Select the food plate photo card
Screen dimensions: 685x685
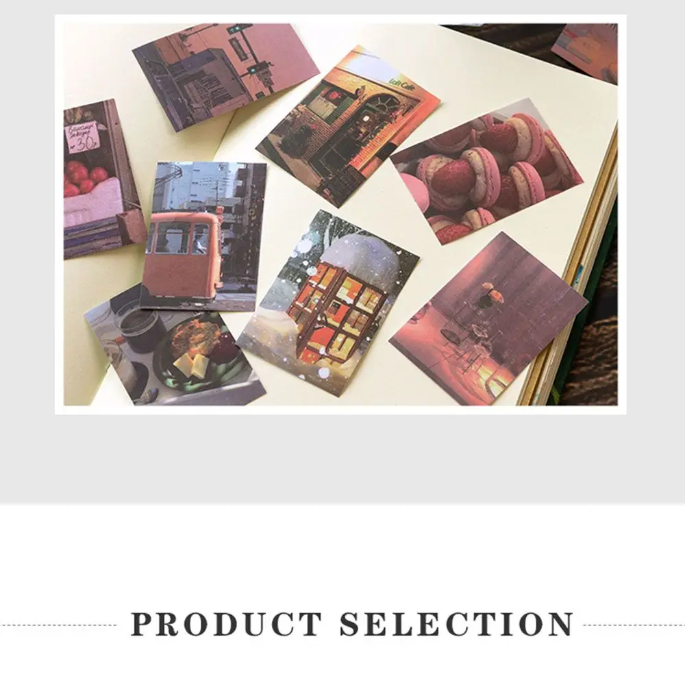tap(175, 349)
